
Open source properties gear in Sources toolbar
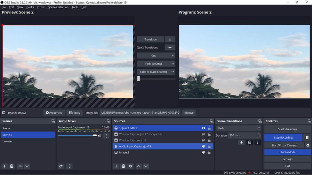(131, 166)
